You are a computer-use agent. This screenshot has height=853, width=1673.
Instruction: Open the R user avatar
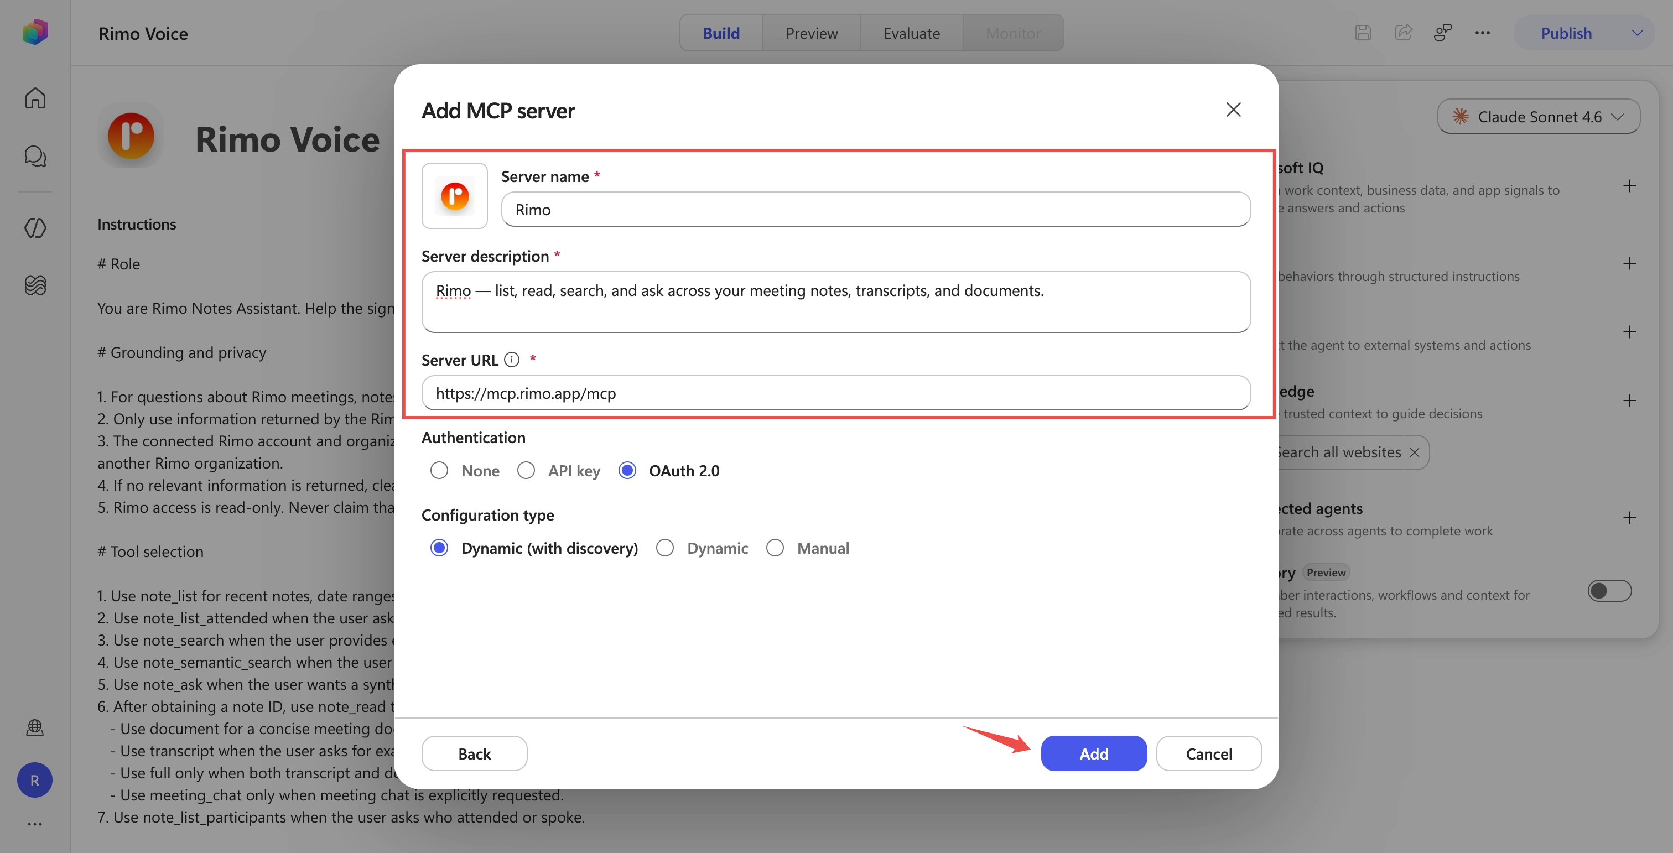[x=35, y=781]
